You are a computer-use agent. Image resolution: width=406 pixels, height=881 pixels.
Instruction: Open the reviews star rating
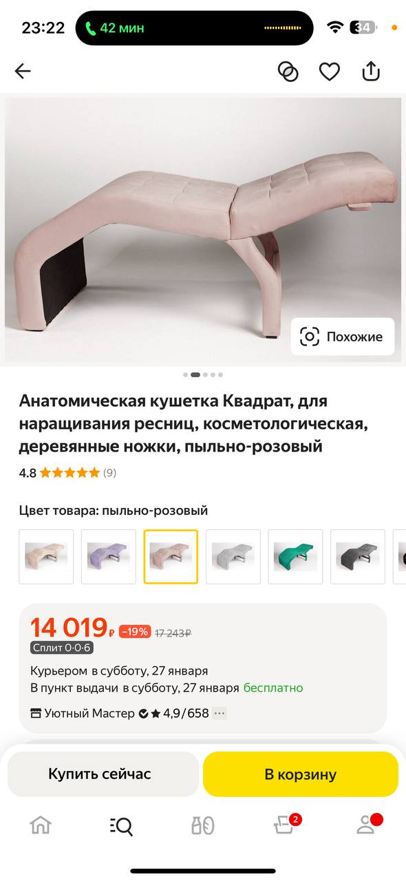tap(67, 473)
